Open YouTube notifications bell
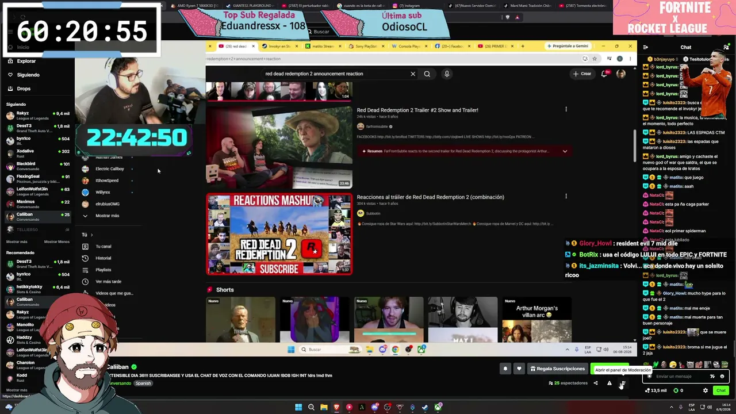The width and height of the screenshot is (736, 414). pyautogui.click(x=604, y=74)
